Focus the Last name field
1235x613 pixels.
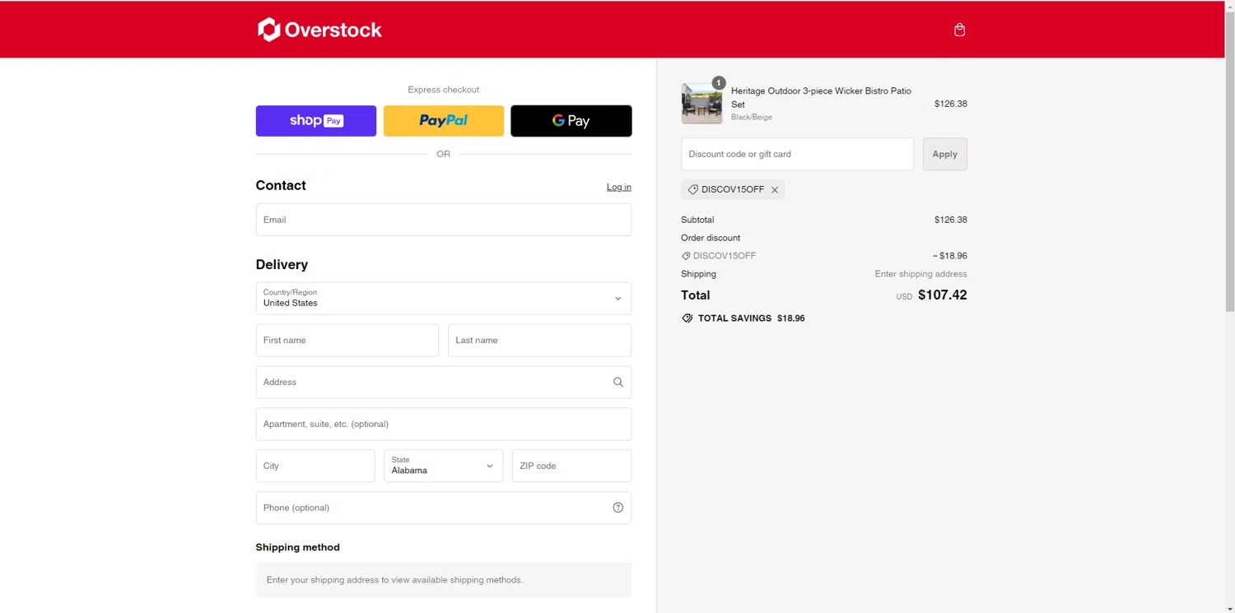point(539,340)
